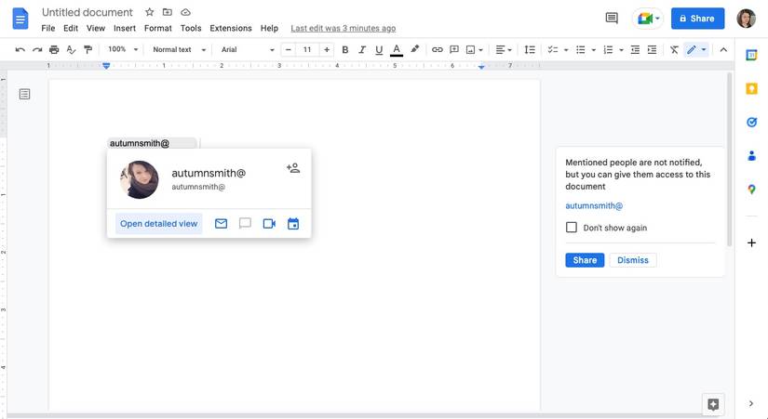Open the Insert menu
The image size is (768, 419).
[x=125, y=29]
